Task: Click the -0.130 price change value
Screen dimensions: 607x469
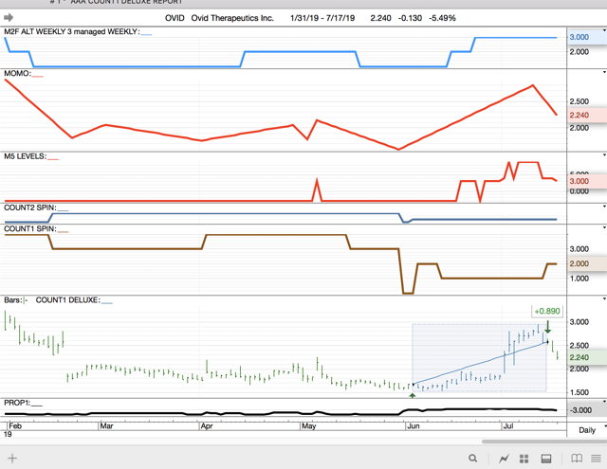Action: click(x=410, y=18)
